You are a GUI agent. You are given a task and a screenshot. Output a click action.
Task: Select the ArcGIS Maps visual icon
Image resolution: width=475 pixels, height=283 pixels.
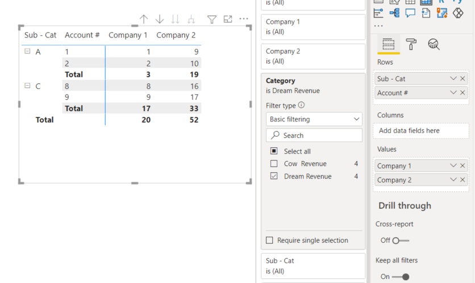tap(442, 13)
